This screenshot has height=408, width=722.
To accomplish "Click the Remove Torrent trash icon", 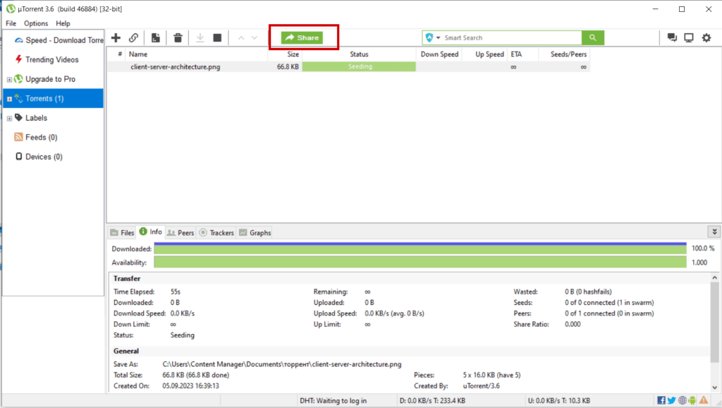I will pos(178,37).
